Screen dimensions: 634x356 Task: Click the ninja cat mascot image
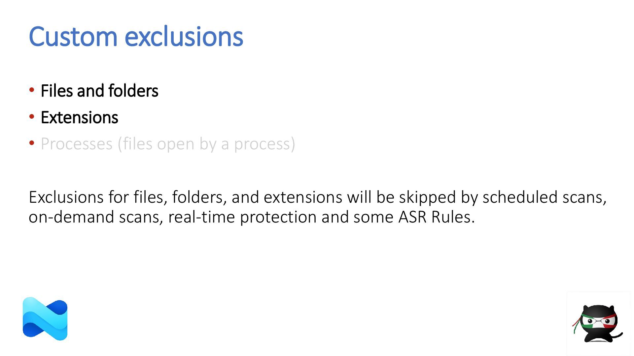(598, 323)
